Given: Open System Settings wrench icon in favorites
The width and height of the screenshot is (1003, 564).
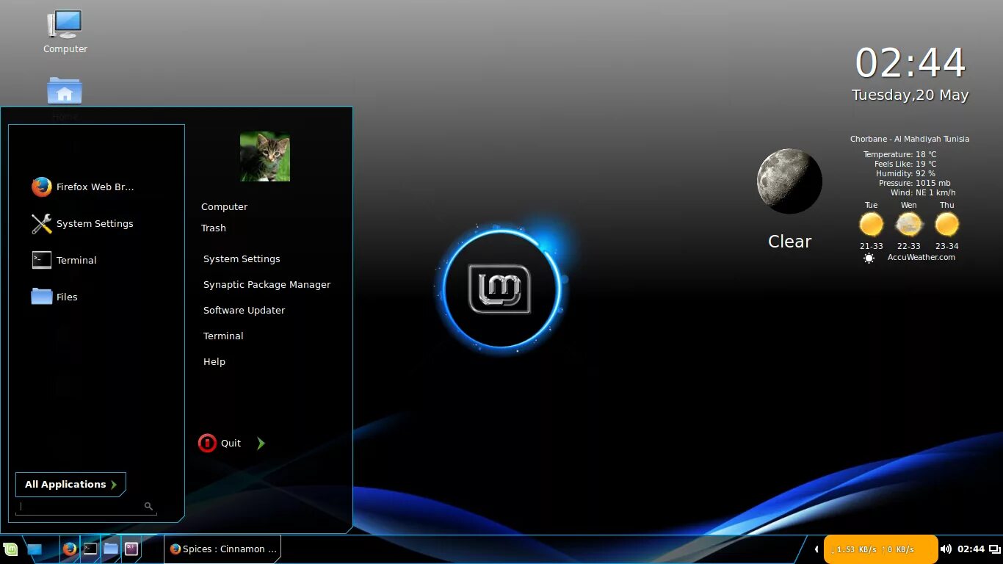Looking at the screenshot, I should click(x=42, y=224).
